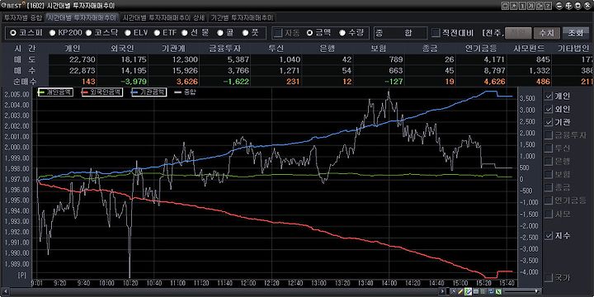Click the 금융투자 column header
The width and height of the screenshot is (594, 297).
225,49
